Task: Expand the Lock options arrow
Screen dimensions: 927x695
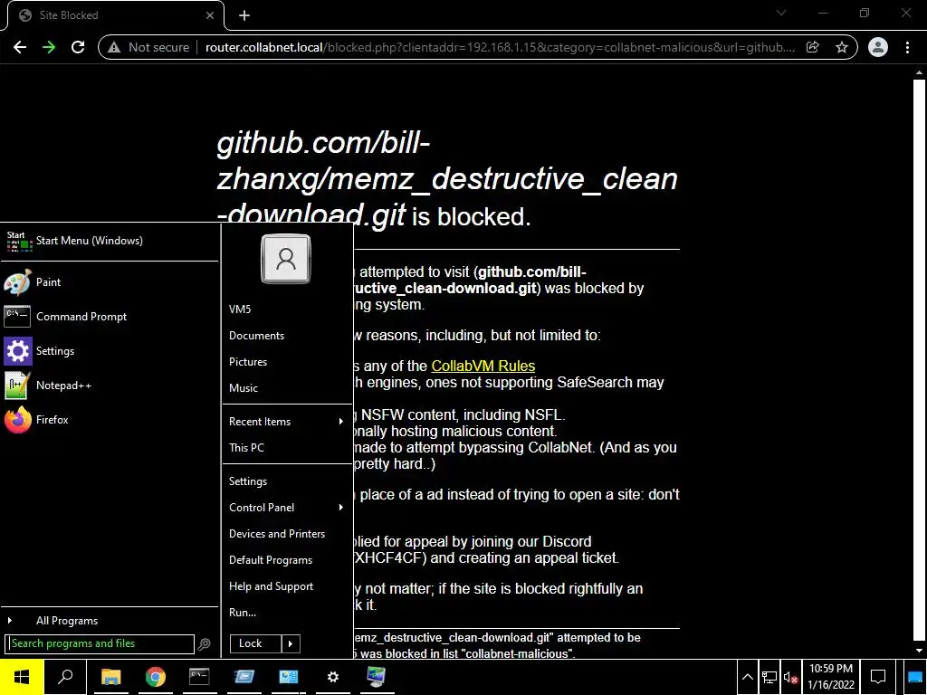Action: [291, 643]
